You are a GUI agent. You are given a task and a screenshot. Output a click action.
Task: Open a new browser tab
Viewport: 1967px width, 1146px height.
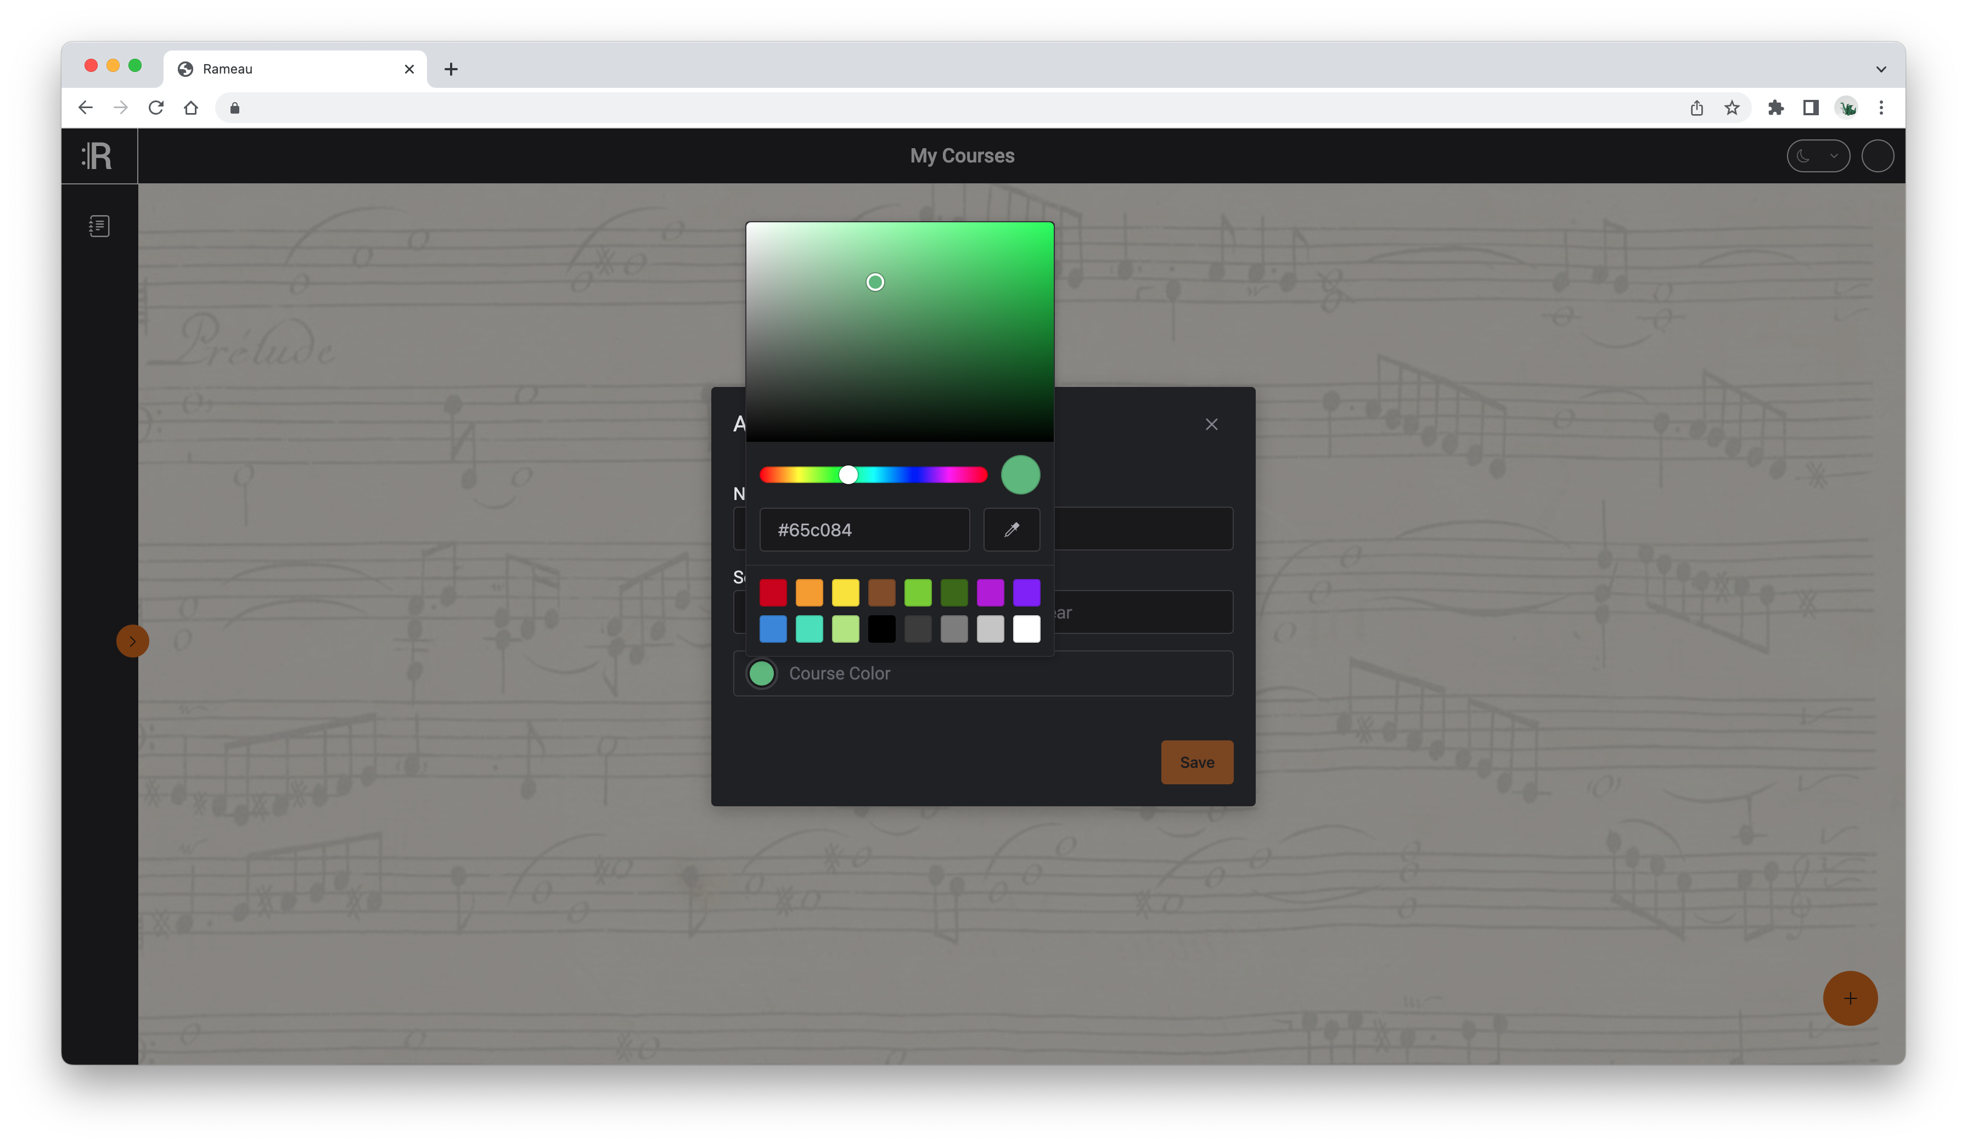click(451, 69)
